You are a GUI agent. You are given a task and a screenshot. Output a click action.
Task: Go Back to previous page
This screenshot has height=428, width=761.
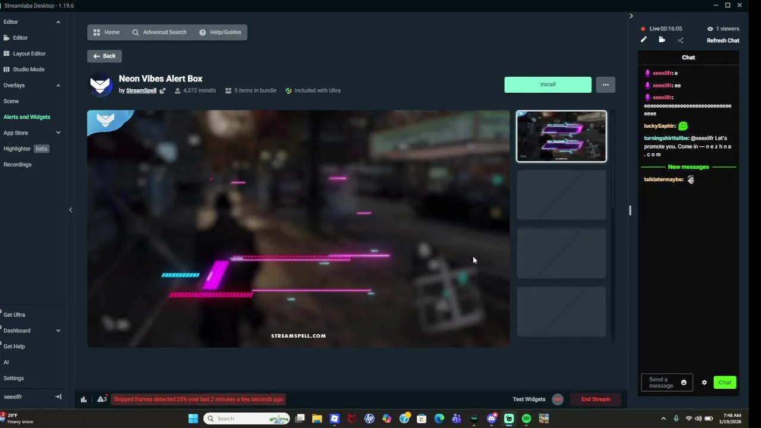coord(105,56)
